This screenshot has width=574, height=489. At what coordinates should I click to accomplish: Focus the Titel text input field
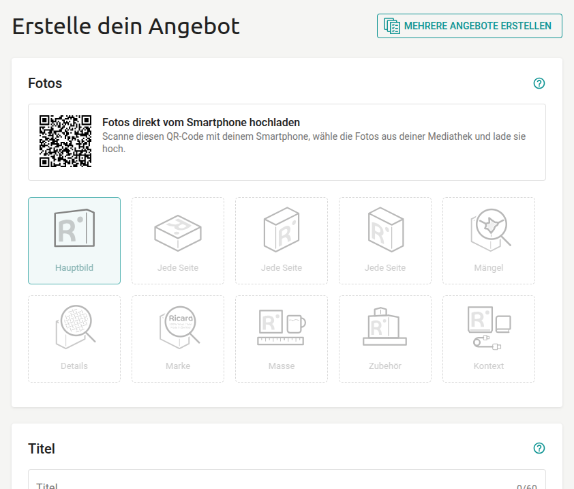(x=287, y=479)
